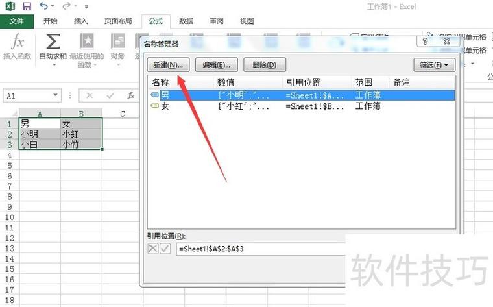Select row 18 header
Viewport: 493px width, 307px height.
coord(10,300)
